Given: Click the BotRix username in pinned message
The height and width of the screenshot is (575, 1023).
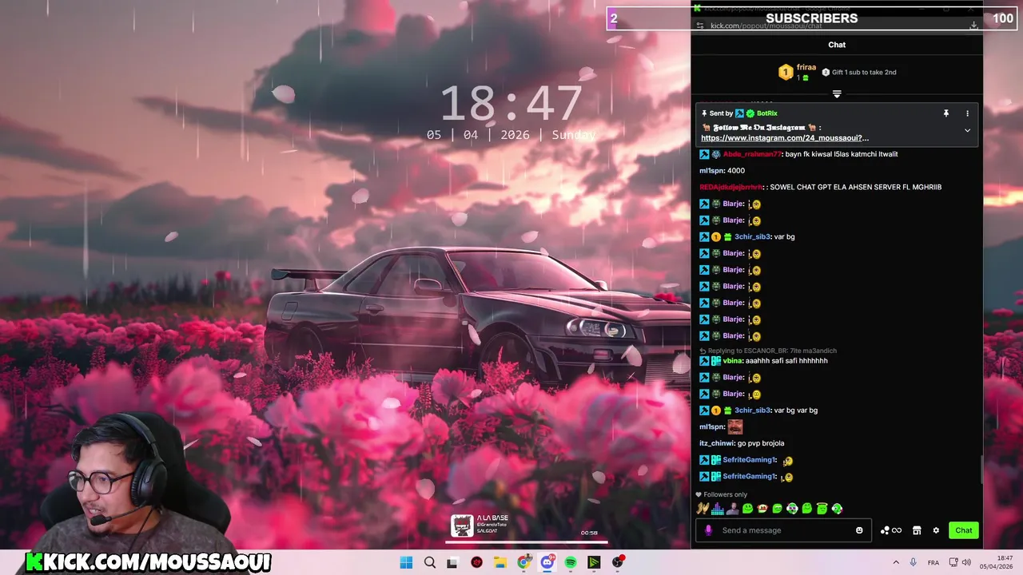Looking at the screenshot, I should pyautogui.click(x=766, y=113).
